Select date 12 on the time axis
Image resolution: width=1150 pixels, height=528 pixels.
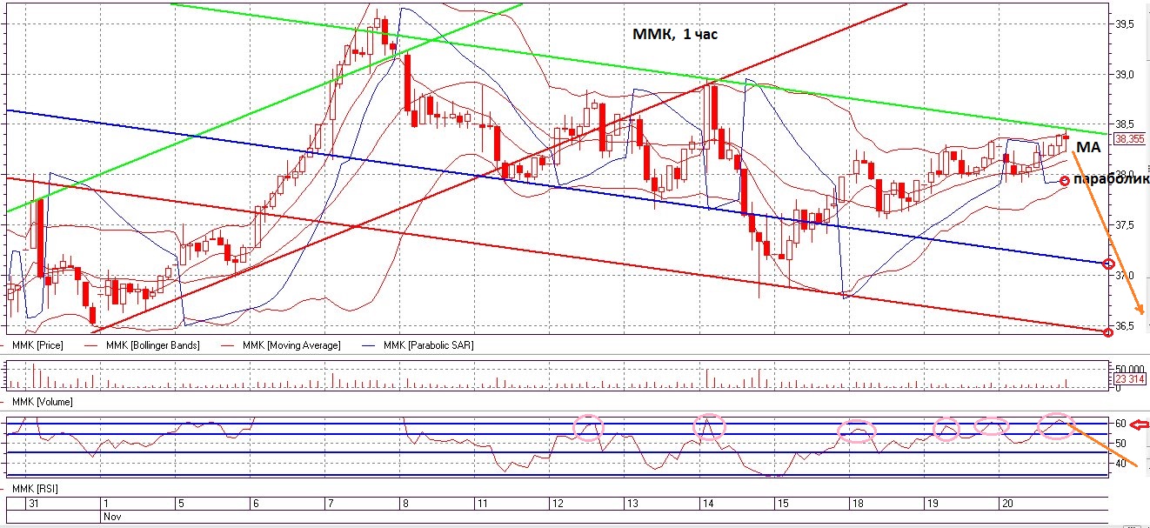click(557, 504)
